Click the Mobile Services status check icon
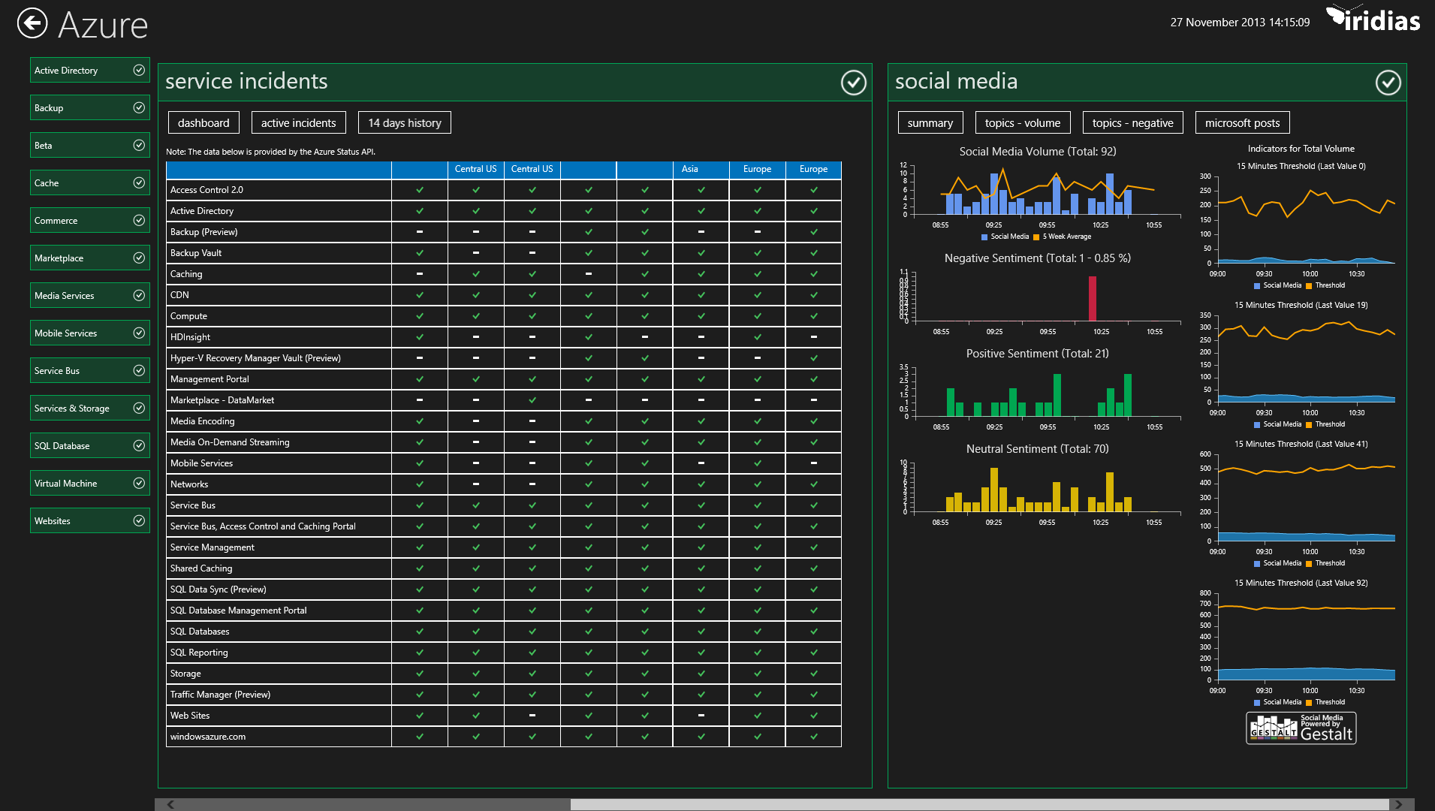1435x811 pixels. 139,333
